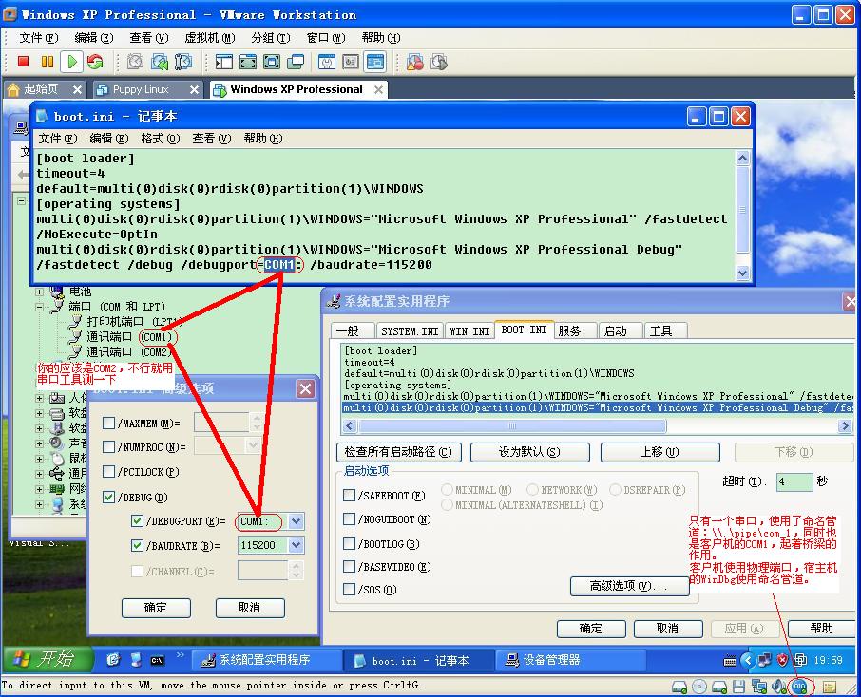Screen dimensions: 861x697
Task: Click the Notepad vertical scroll down arrow
Action: (742, 273)
